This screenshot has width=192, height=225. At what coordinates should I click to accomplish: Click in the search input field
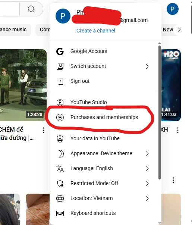[x=9, y=9]
